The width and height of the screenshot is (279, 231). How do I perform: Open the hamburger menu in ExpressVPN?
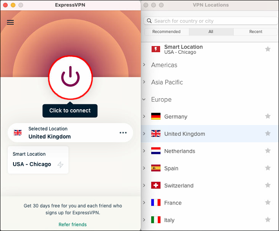(10, 22)
